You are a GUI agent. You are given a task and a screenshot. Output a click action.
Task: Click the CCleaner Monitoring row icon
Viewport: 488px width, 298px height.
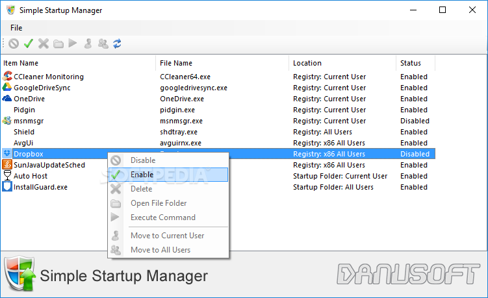(7, 76)
